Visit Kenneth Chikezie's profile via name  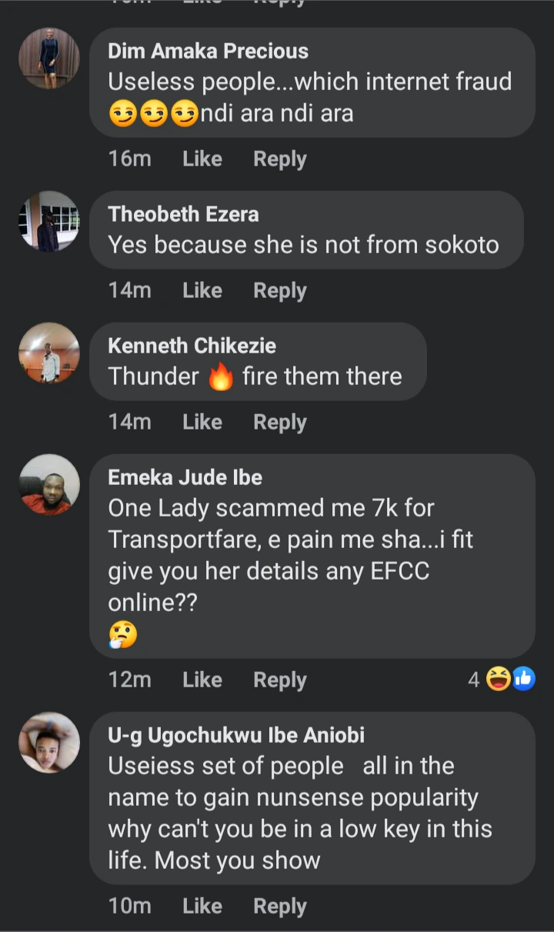point(192,346)
